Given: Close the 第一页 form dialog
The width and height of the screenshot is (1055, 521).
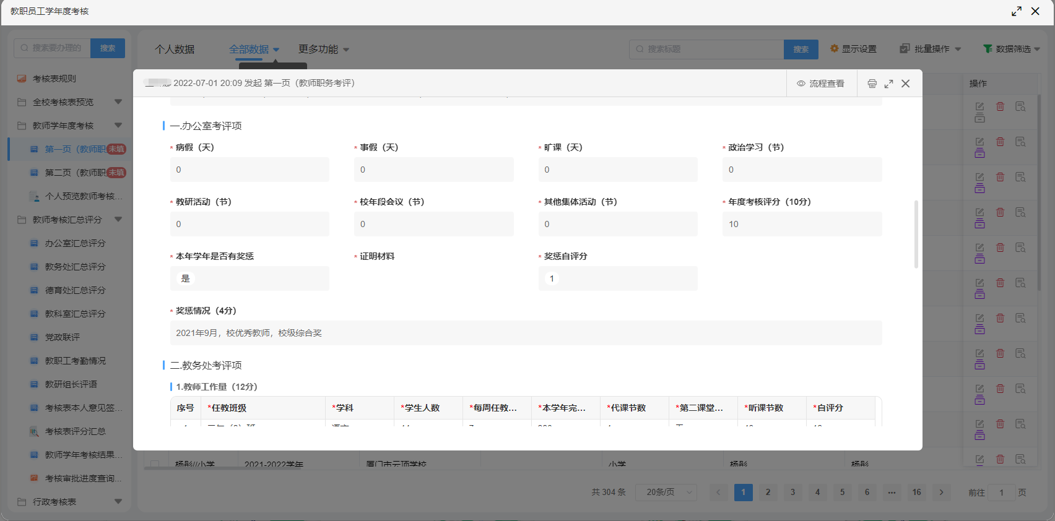Looking at the screenshot, I should point(905,84).
